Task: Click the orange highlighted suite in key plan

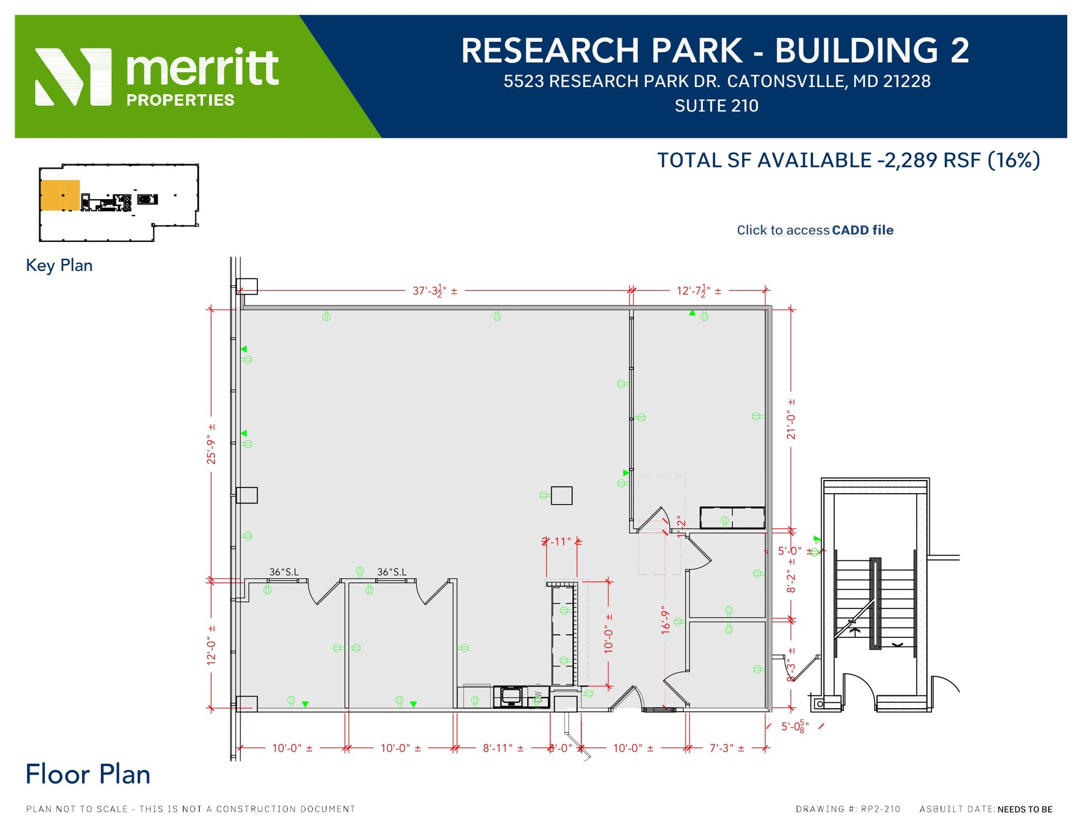Action: click(x=60, y=195)
